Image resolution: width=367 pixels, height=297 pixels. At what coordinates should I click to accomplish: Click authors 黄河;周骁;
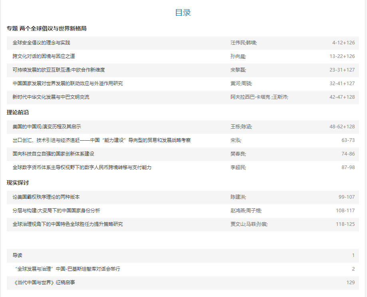pyautogui.click(x=241, y=84)
